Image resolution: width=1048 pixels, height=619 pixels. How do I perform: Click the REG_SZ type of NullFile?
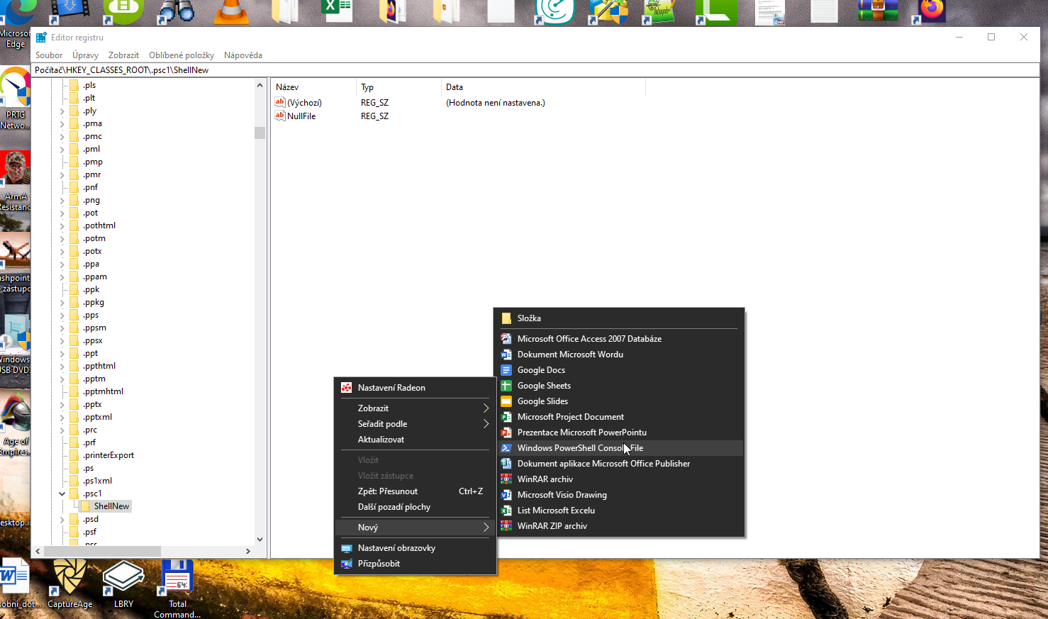coord(374,116)
